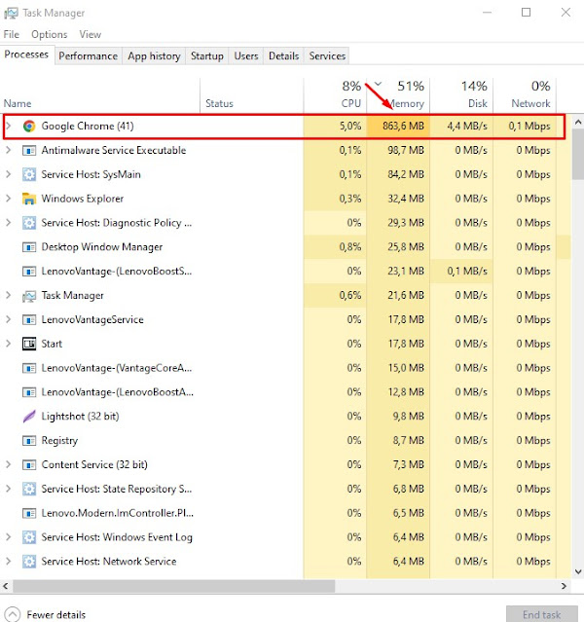Click the horizontal scrollbar right arrow

pyautogui.click(x=564, y=586)
